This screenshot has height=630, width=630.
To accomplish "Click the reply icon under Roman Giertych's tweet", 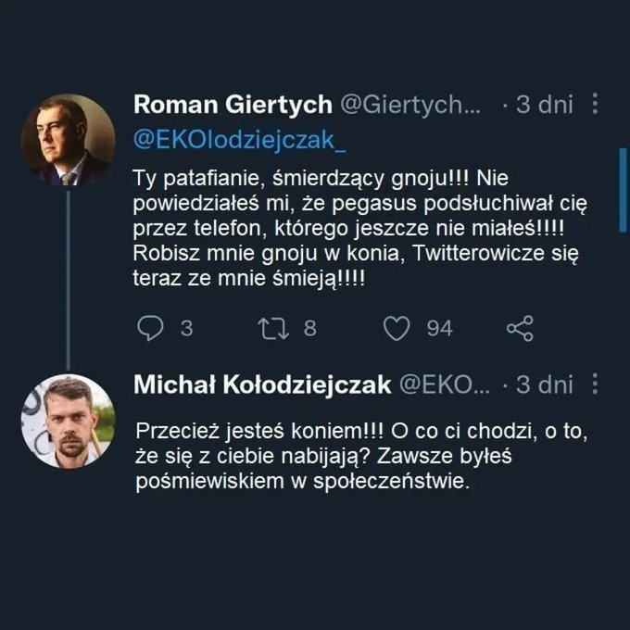I will (149, 328).
